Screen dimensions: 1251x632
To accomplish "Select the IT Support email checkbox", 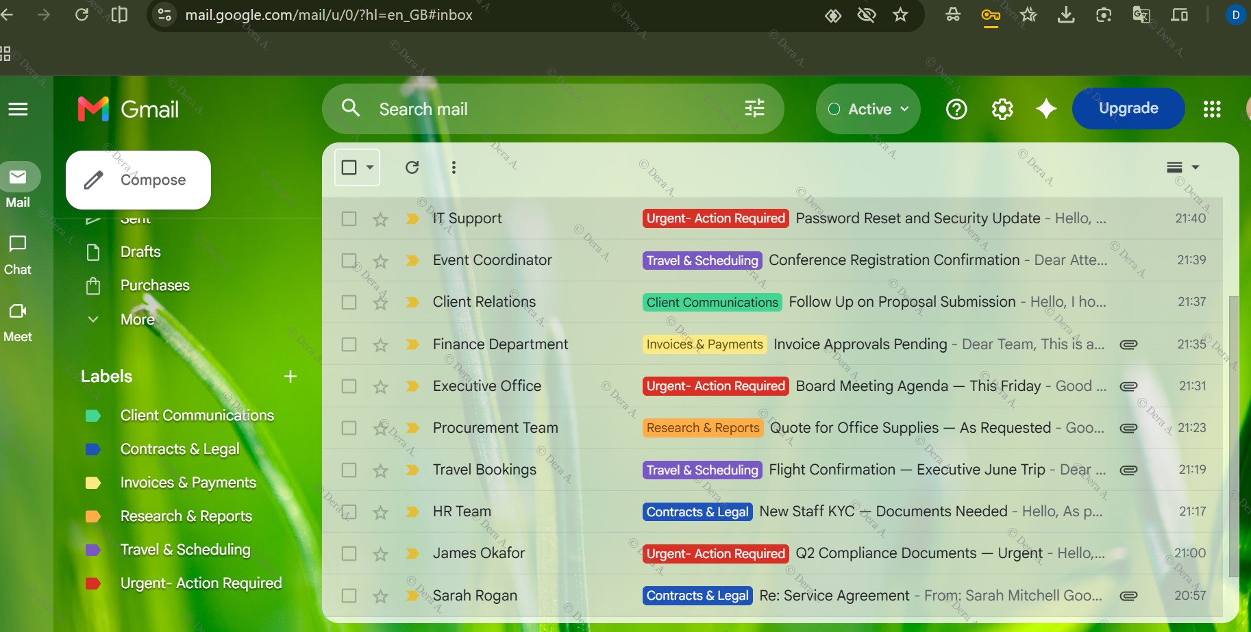I will click(349, 218).
